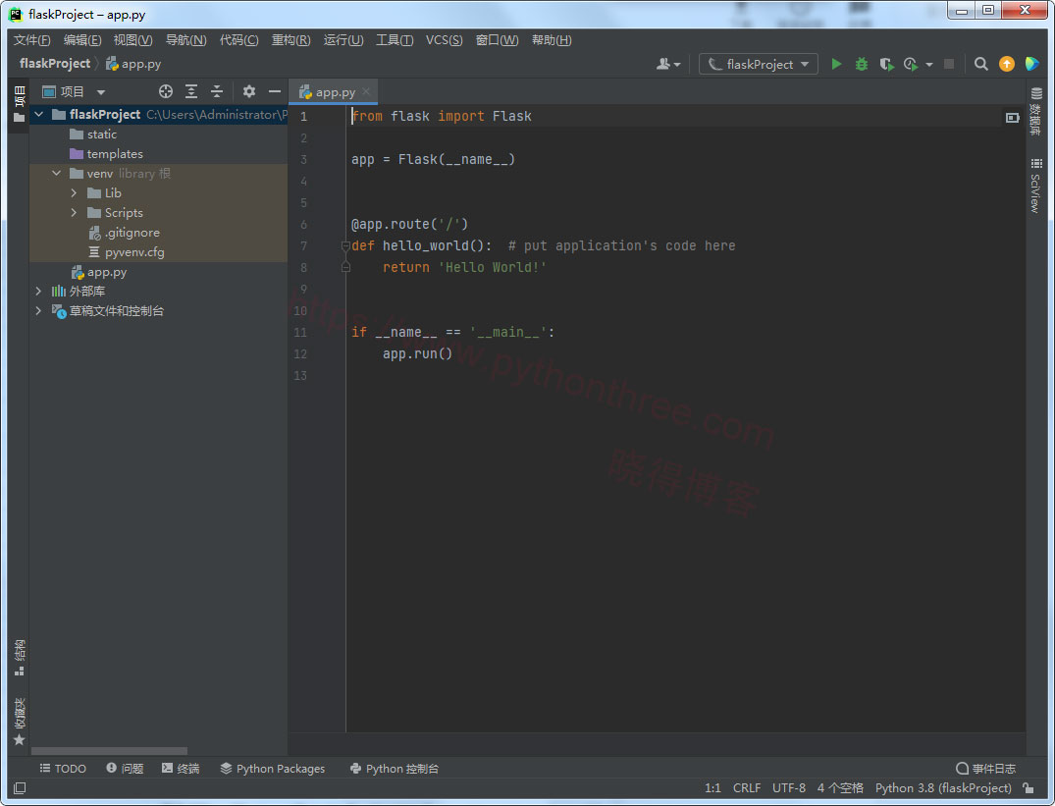This screenshot has width=1055, height=806.
Task: Run the flaskProject configuration with green play icon
Action: (x=836, y=63)
